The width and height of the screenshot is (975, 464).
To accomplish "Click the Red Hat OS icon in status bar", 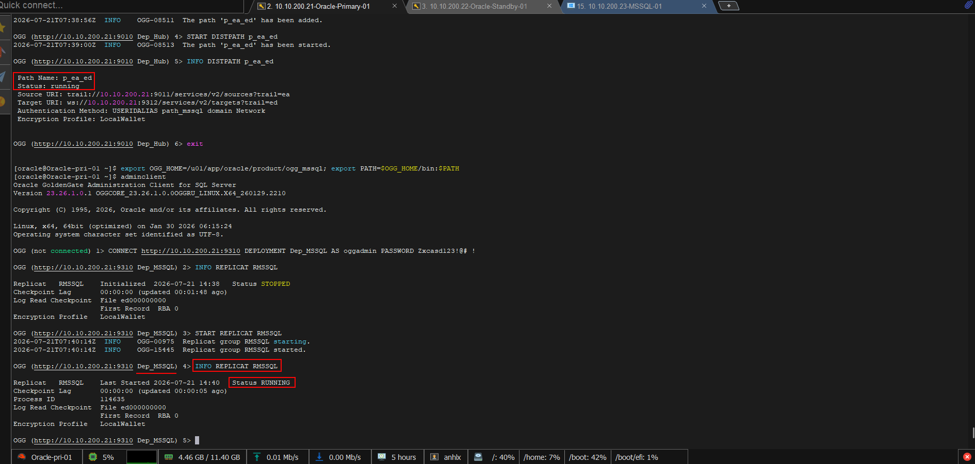I will 22,457.
